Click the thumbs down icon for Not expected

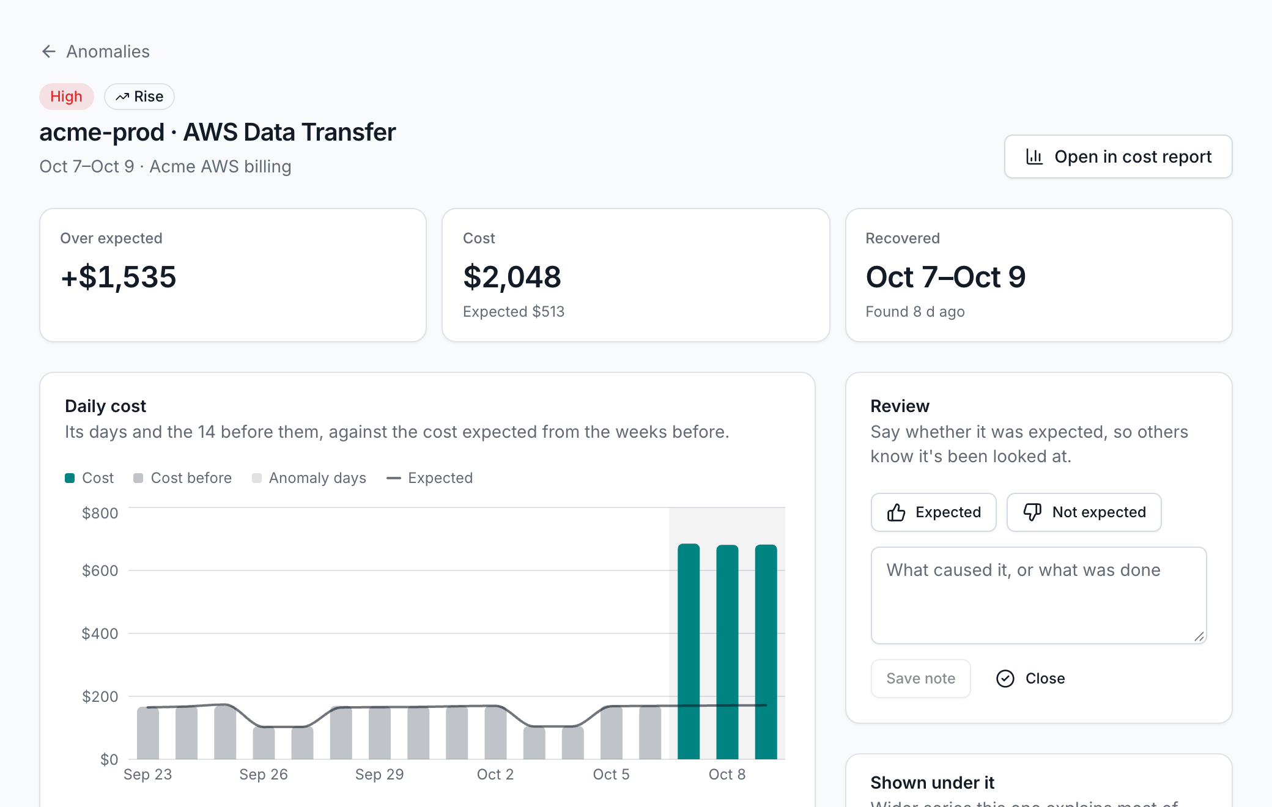tap(1033, 512)
